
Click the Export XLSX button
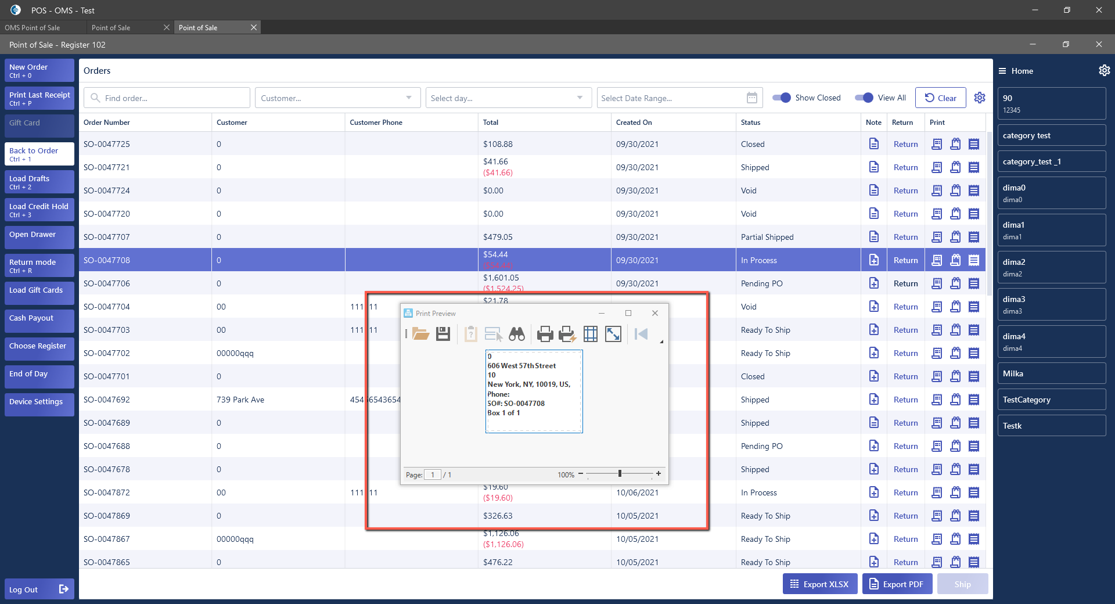pyautogui.click(x=819, y=584)
